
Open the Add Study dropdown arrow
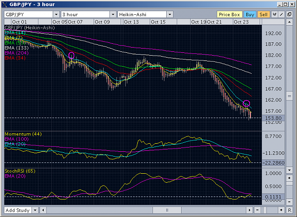coord(35,210)
